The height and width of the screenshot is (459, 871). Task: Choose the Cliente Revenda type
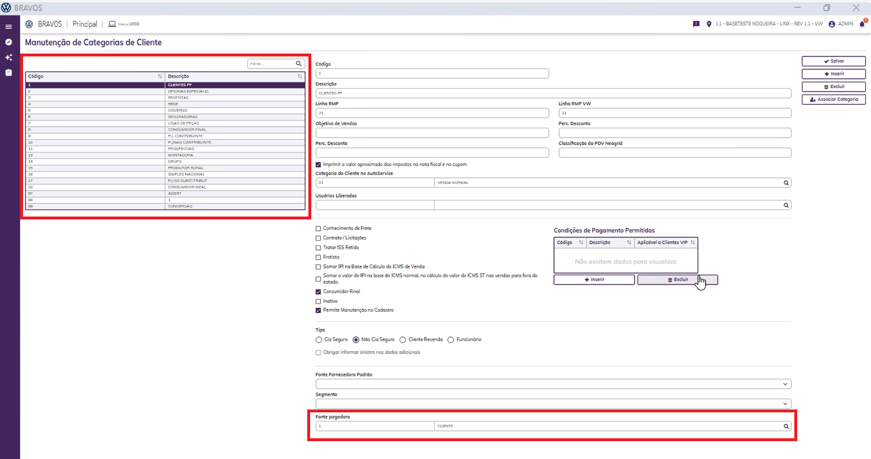point(402,339)
